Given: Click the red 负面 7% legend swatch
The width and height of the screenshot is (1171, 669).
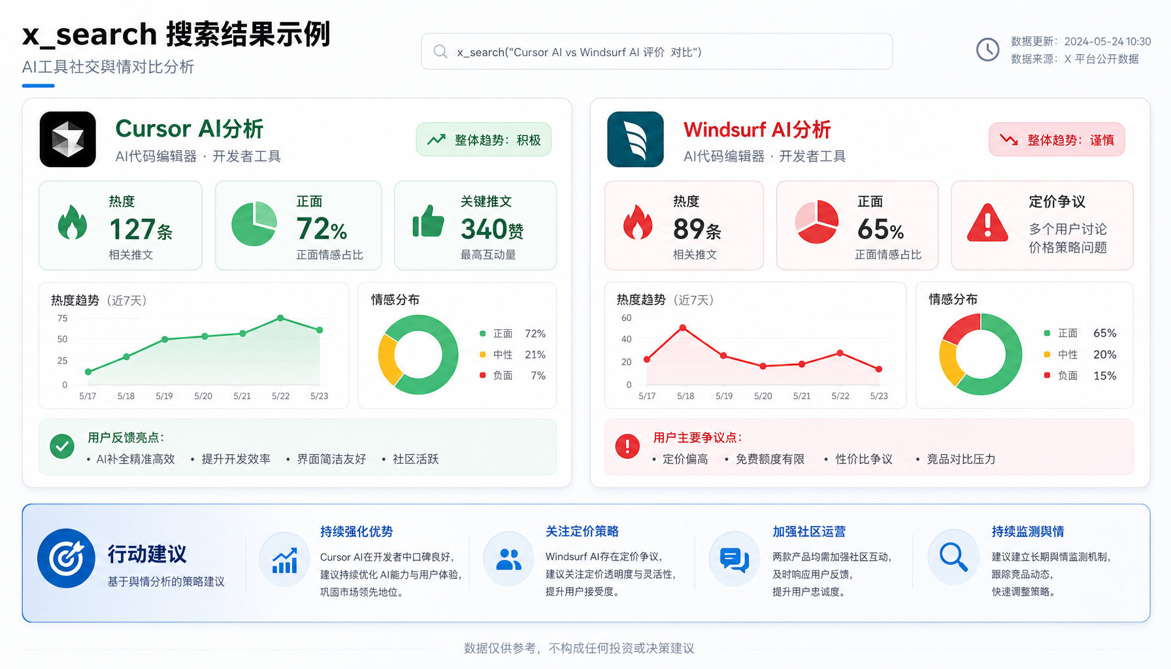Looking at the screenshot, I should [483, 376].
